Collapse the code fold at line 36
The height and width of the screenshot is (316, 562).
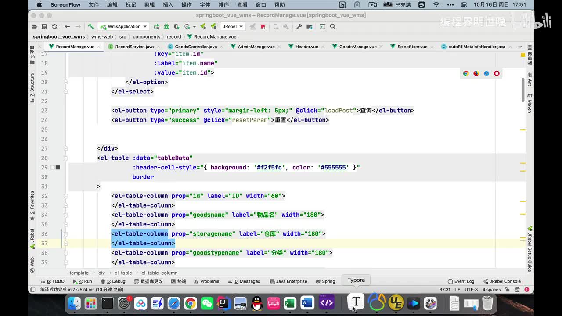(66, 234)
